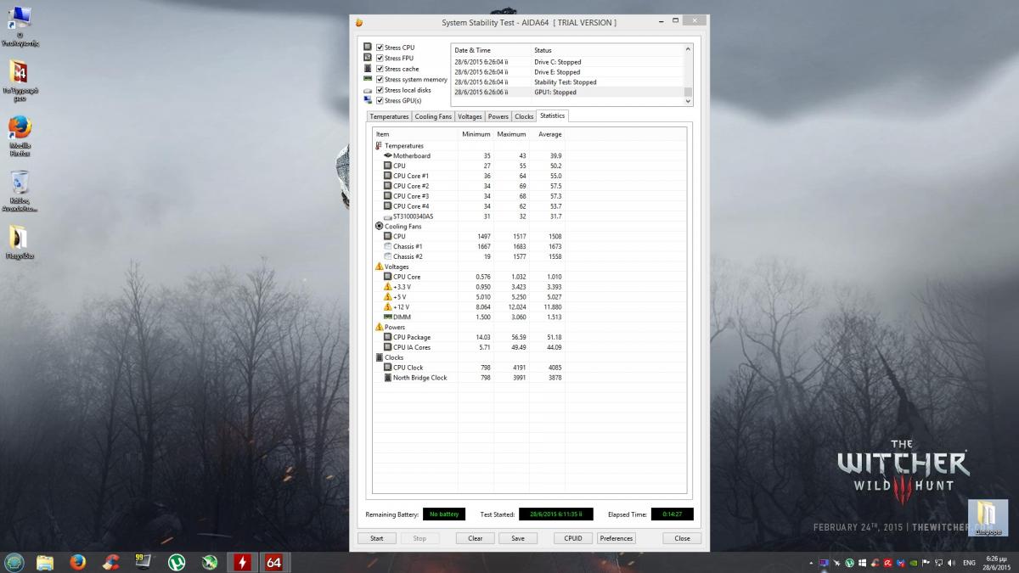Select the Stability Test: Stopped log entry
This screenshot has height=573, width=1019.
tap(566, 82)
